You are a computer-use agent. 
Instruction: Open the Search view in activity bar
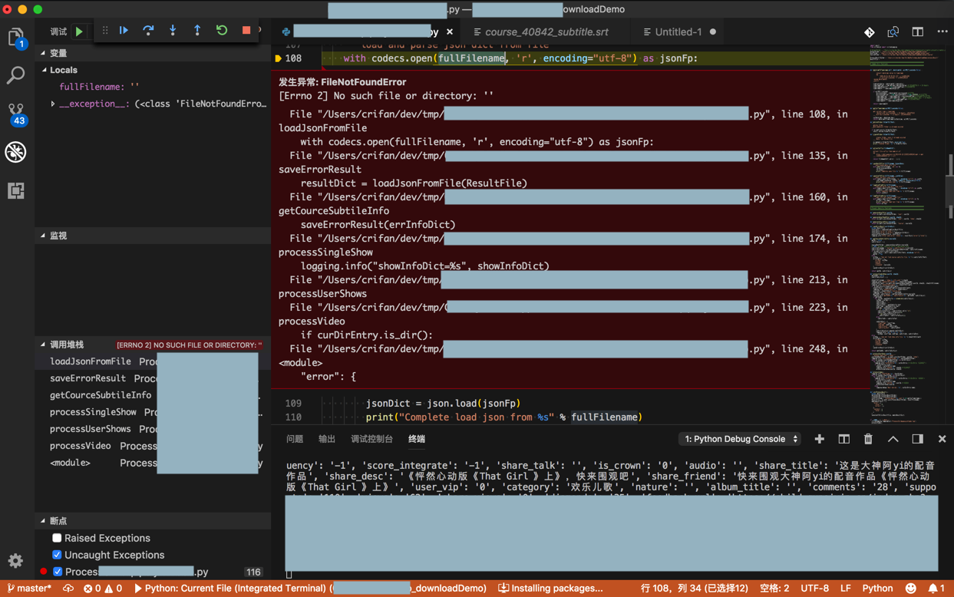coord(15,75)
